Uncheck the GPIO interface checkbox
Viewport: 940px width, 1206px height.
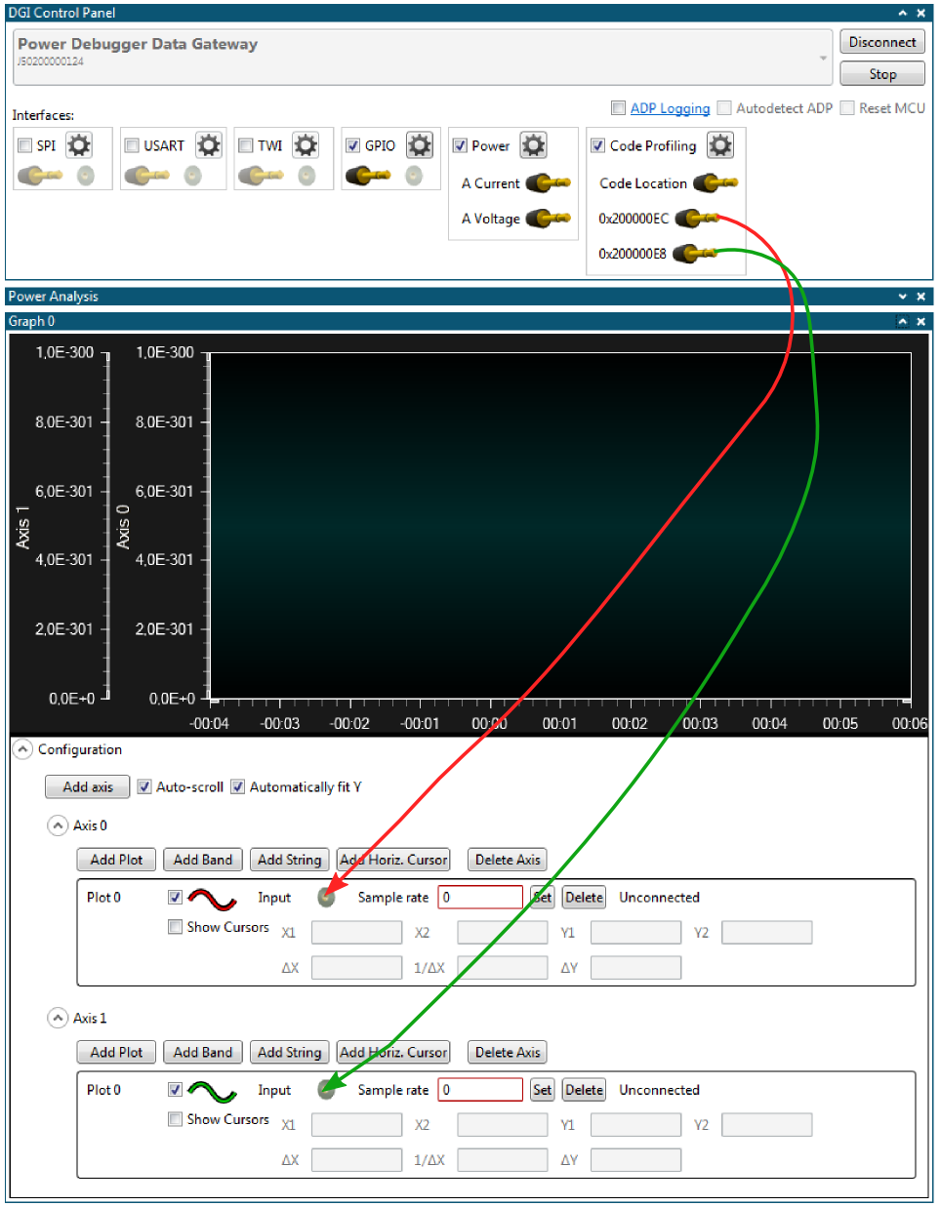pos(353,145)
